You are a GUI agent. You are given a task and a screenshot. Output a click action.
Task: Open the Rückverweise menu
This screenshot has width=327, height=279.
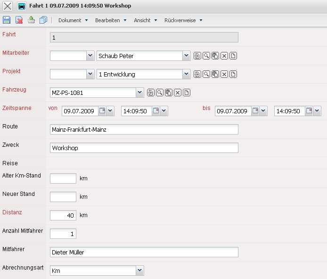(x=183, y=20)
